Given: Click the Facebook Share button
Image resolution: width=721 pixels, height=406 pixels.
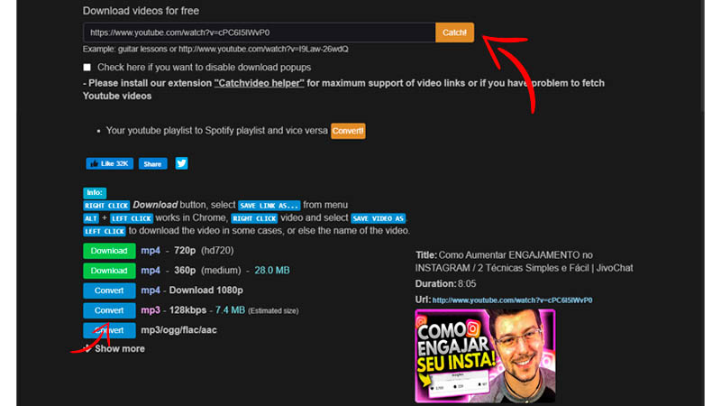Looking at the screenshot, I should click(x=152, y=164).
